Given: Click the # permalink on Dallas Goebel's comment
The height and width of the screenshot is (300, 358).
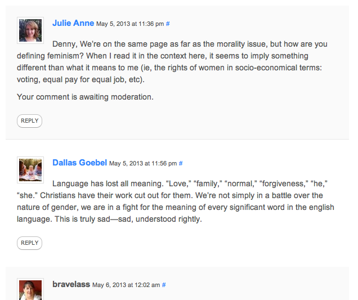Looking at the screenshot, I should (x=181, y=164).
